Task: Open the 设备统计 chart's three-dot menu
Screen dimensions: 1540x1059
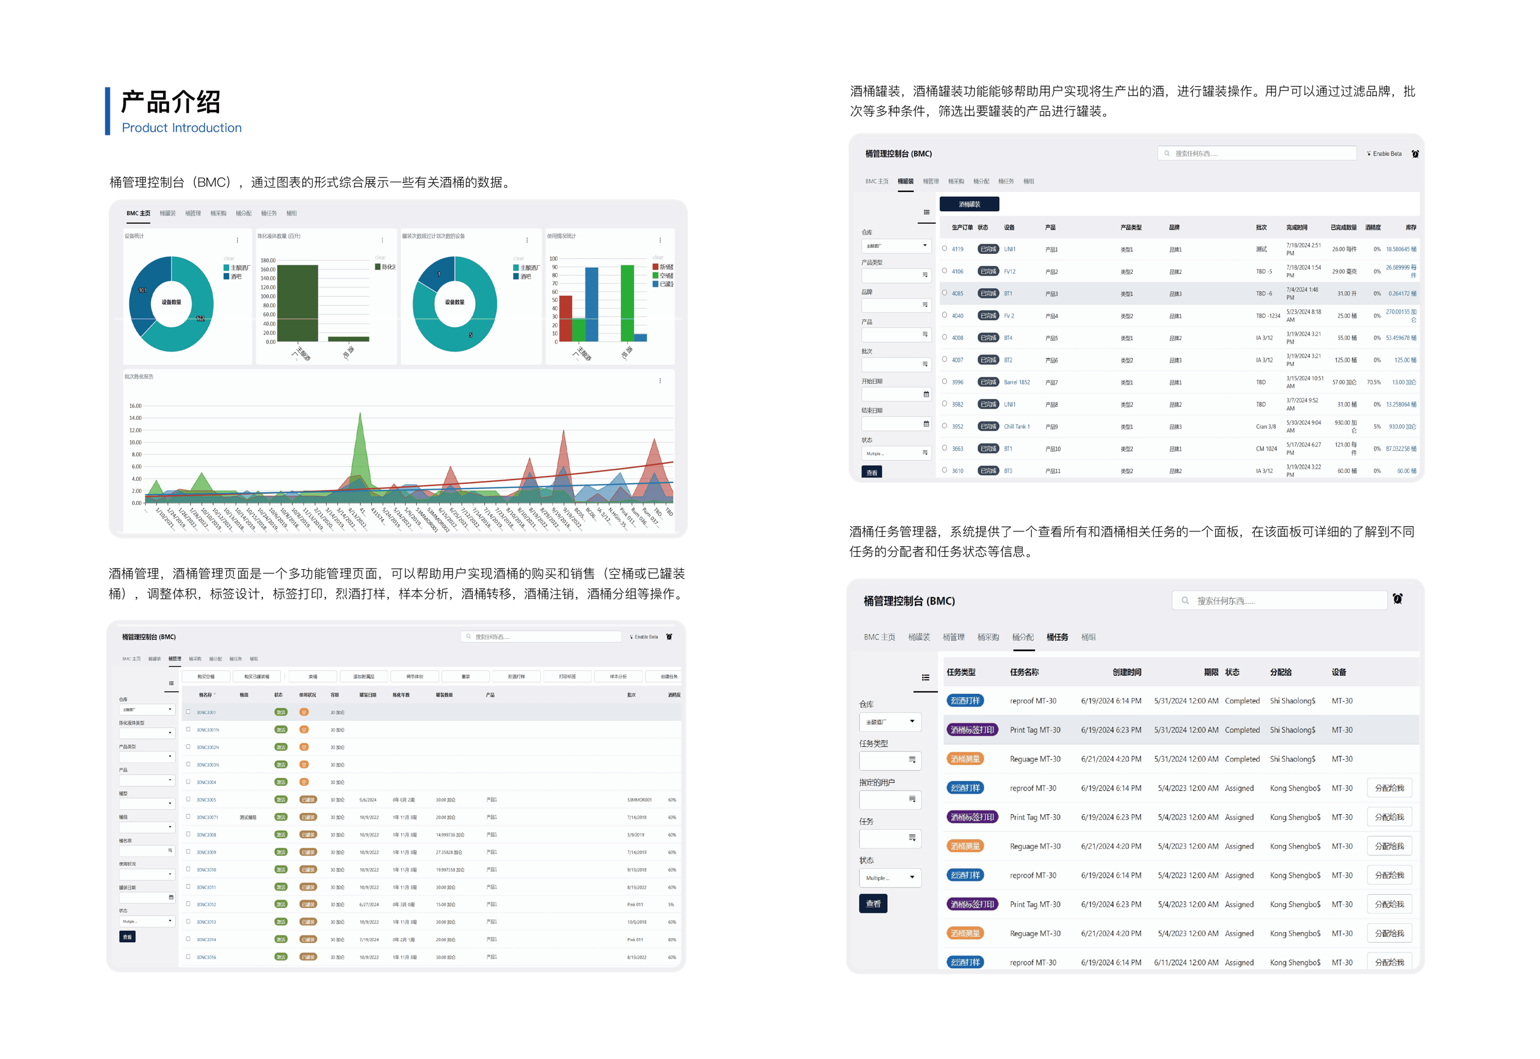Action: tap(238, 240)
